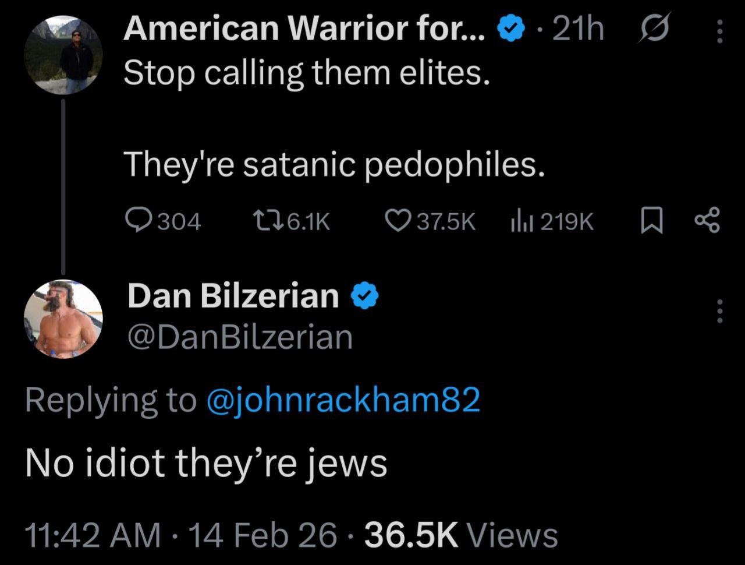
Task: Click verified badge beside Dan Bilzerian
Action: [x=365, y=296]
